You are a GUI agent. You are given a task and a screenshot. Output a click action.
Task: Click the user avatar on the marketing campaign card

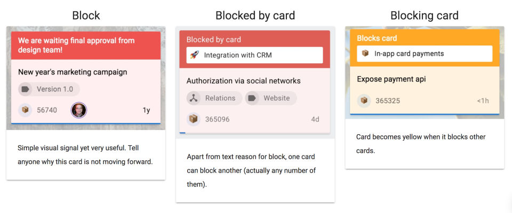click(x=78, y=110)
